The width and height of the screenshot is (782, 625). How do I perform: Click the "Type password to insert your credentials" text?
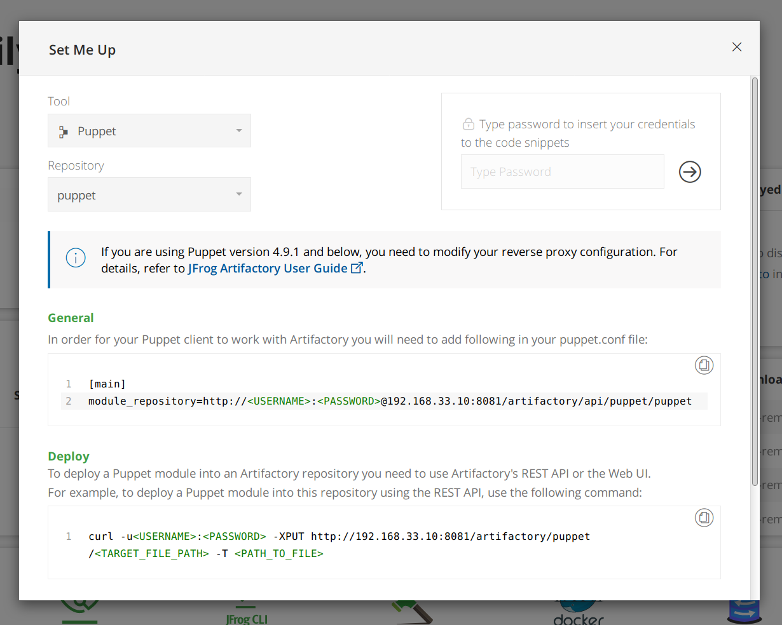tap(578, 133)
